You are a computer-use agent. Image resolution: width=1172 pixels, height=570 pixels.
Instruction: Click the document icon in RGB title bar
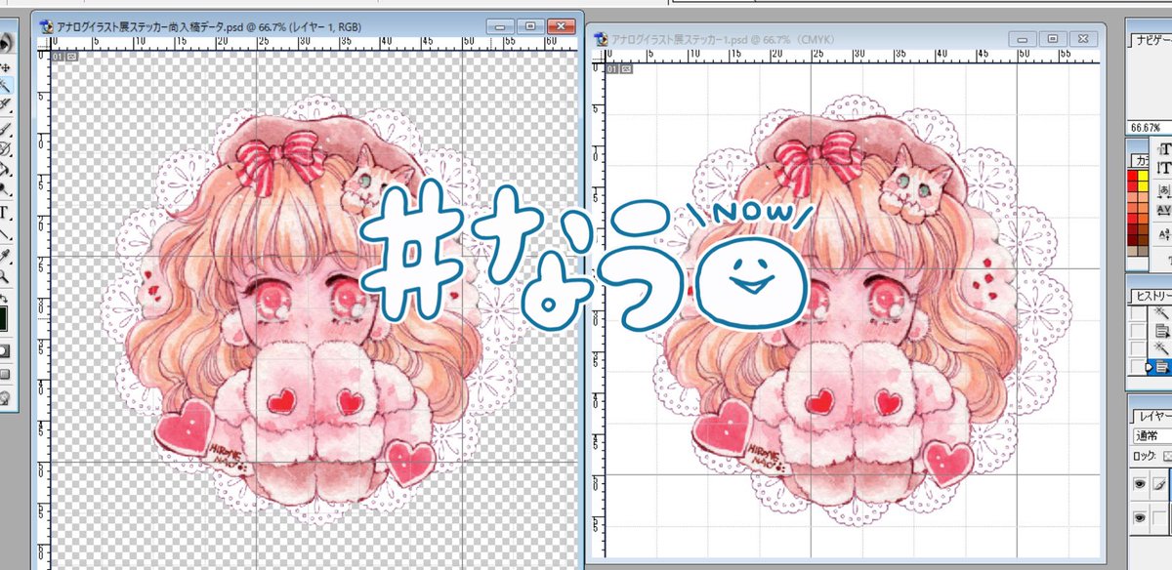click(45, 26)
